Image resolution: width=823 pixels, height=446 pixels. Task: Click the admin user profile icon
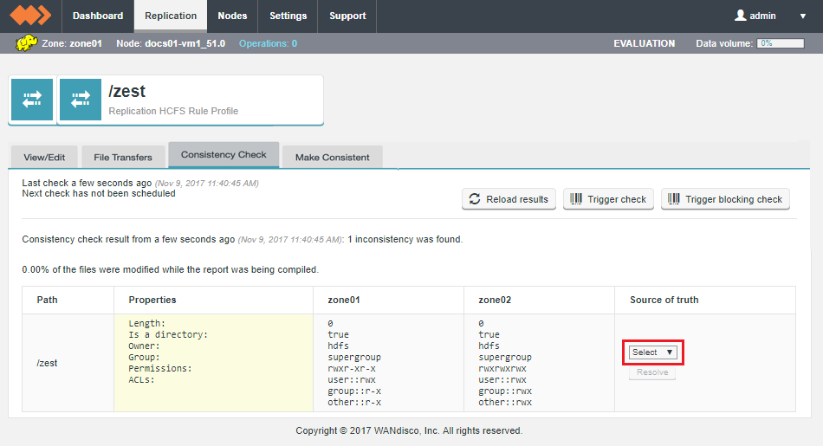pyautogui.click(x=740, y=16)
